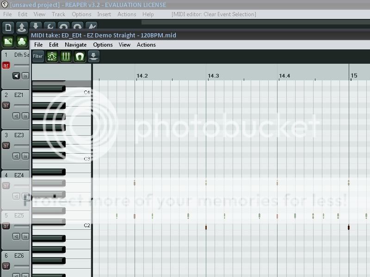Click the Open Project upload-arrow icon
The image size is (370, 277).
[x=22, y=28]
